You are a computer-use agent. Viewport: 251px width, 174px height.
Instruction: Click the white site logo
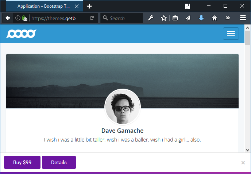[21, 34]
